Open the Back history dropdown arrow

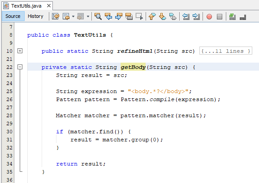pyautogui.click(x=73, y=16)
